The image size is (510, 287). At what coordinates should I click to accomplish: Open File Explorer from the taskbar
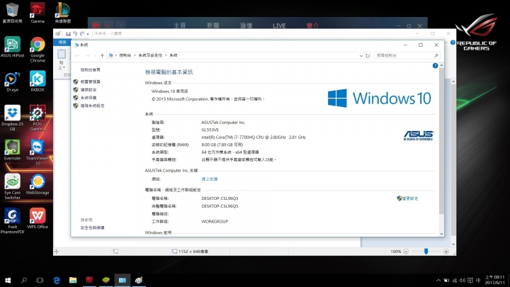coord(73,280)
